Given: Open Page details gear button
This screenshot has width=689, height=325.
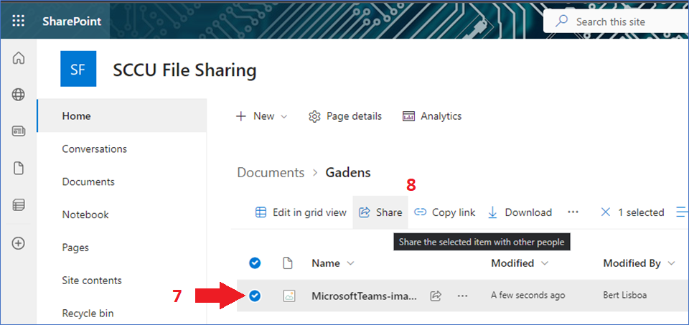Looking at the screenshot, I should (x=345, y=116).
